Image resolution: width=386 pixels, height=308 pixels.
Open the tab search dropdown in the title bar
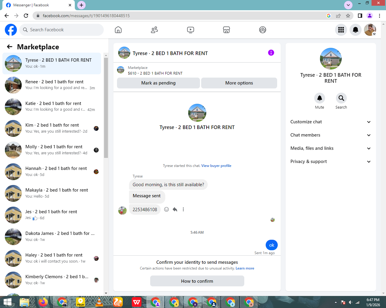[348, 5]
